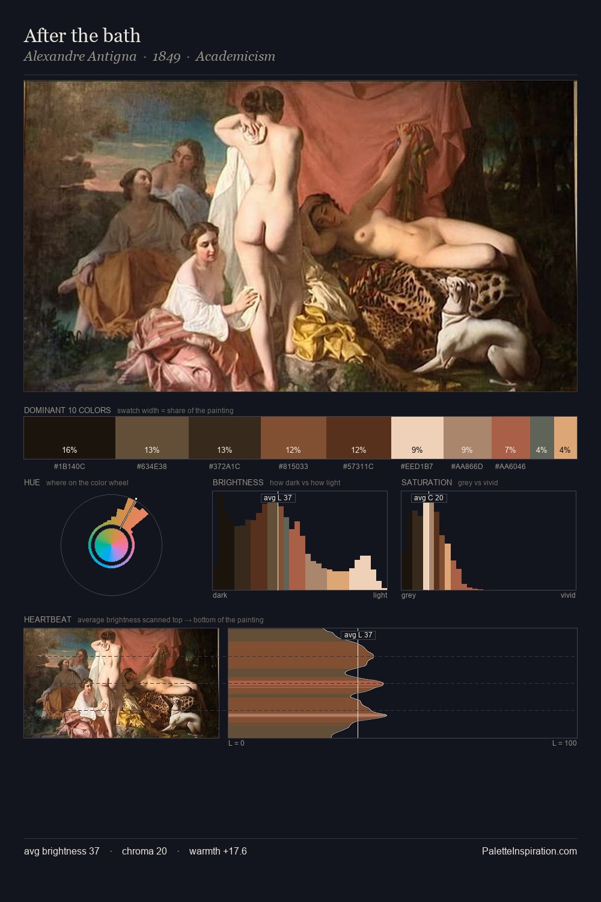Click the 'vivid' axis label under saturation
Screen dimensions: 601x902
[568, 595]
